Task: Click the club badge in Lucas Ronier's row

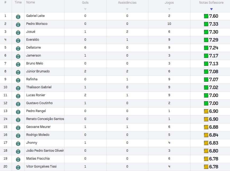Action: (18, 96)
